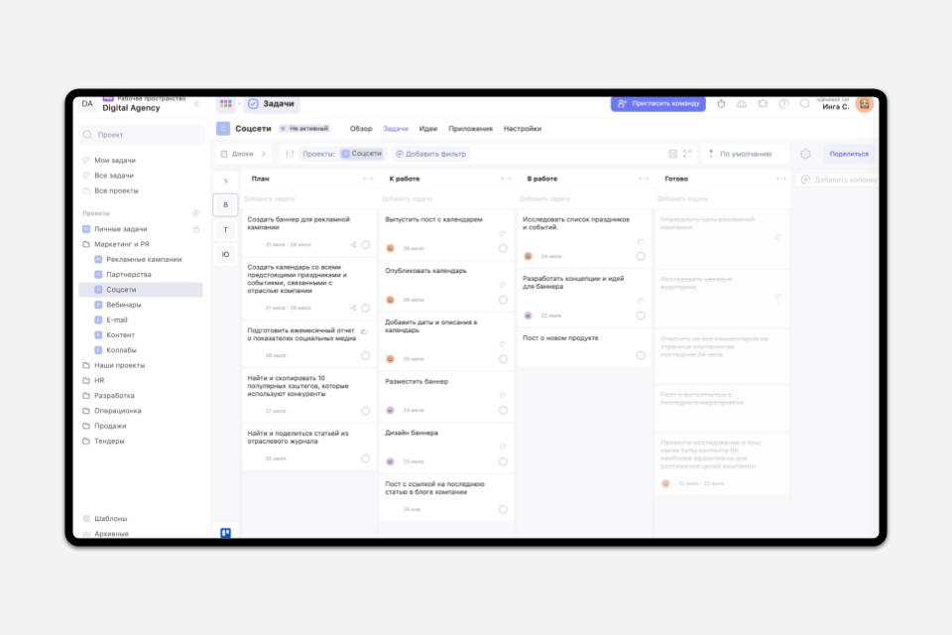Open Не активный status dropdown
Image resolution: width=952 pixels, height=635 pixels.
pos(304,129)
